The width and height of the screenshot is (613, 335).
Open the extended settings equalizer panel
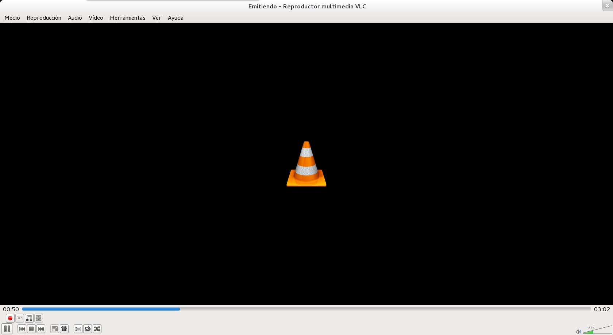(x=64, y=329)
